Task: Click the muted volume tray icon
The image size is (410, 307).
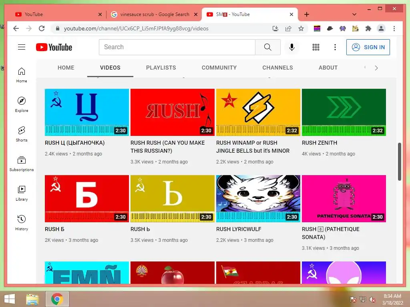Action: 372,299
